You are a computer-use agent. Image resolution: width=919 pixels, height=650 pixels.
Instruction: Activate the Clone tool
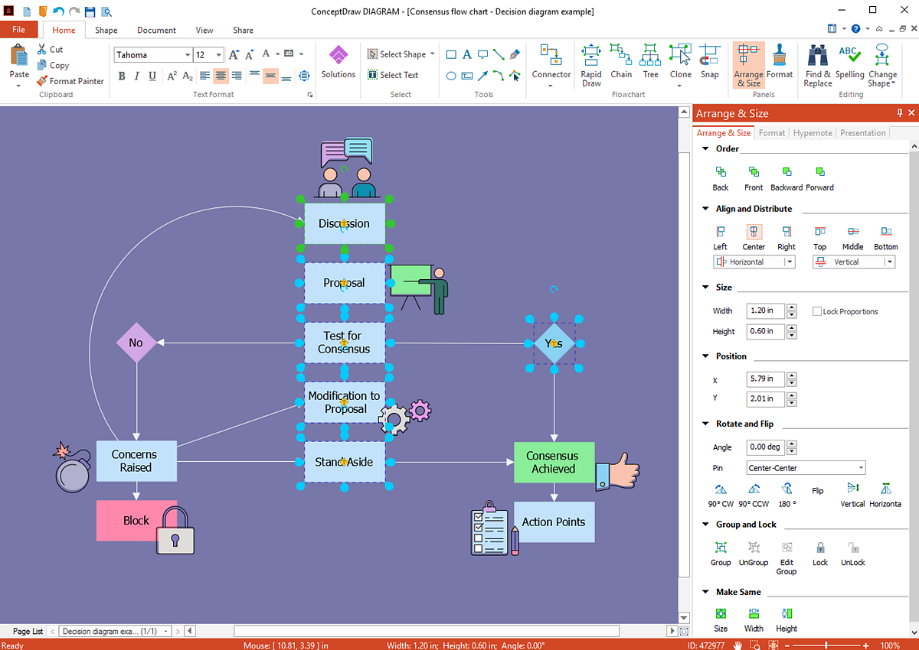tap(680, 64)
